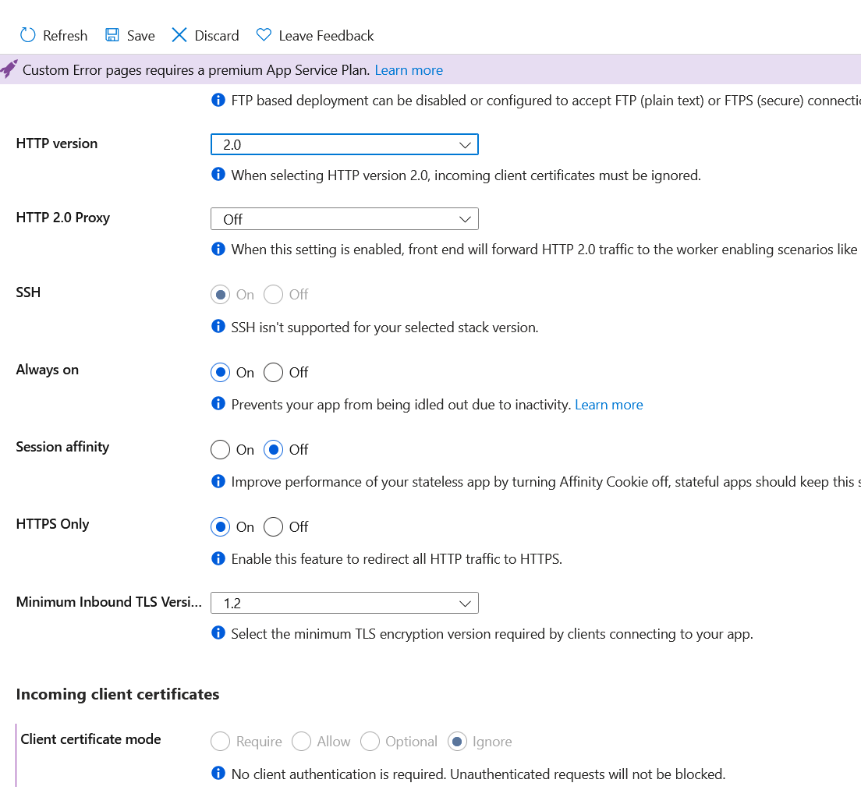Select SSH On radio button

point(220,295)
